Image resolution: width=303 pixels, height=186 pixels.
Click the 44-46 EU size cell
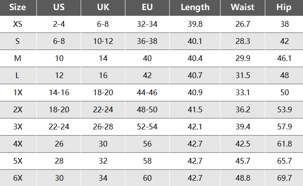(x=147, y=93)
